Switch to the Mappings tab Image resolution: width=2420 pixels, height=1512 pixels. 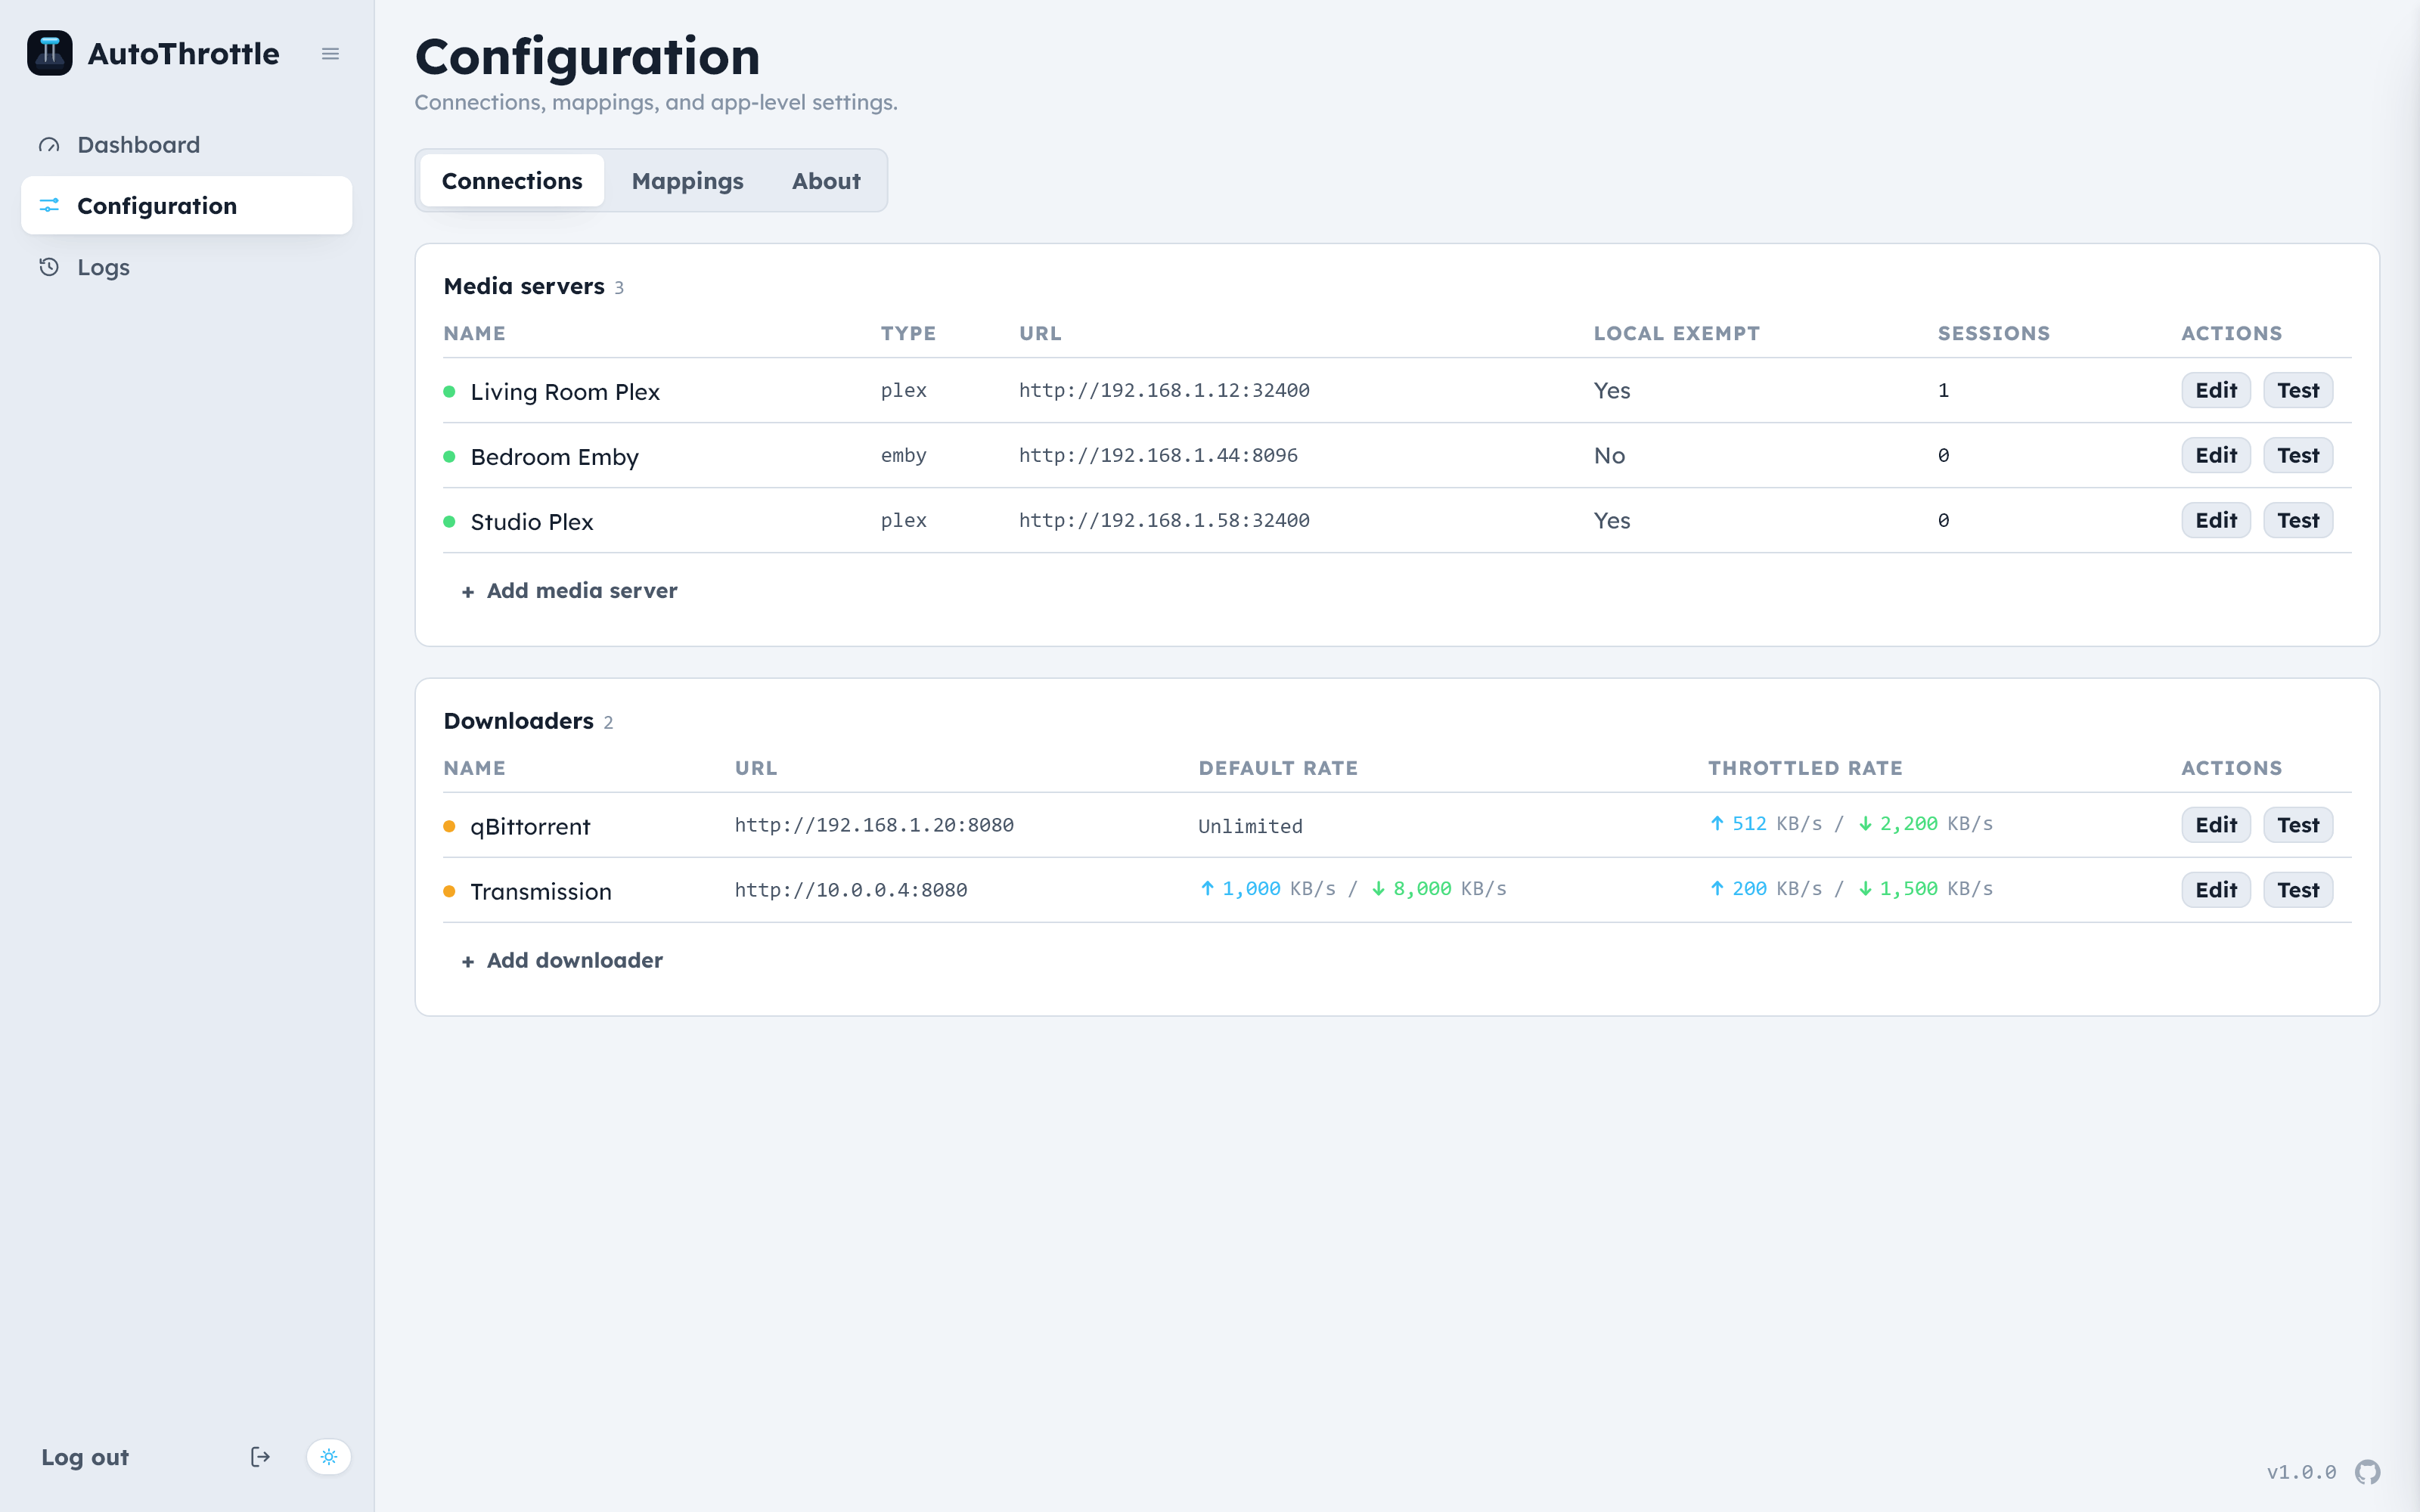(688, 181)
